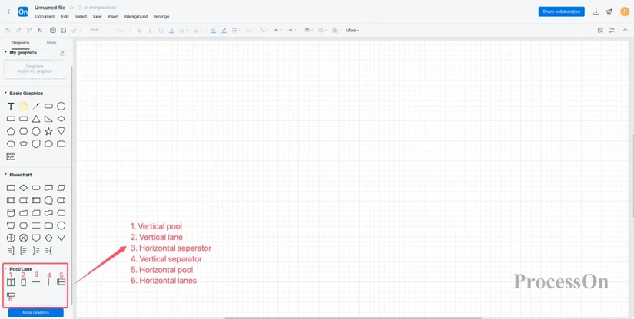Open the Edit menu
Image resolution: width=634 pixels, height=319 pixels.
(65, 17)
